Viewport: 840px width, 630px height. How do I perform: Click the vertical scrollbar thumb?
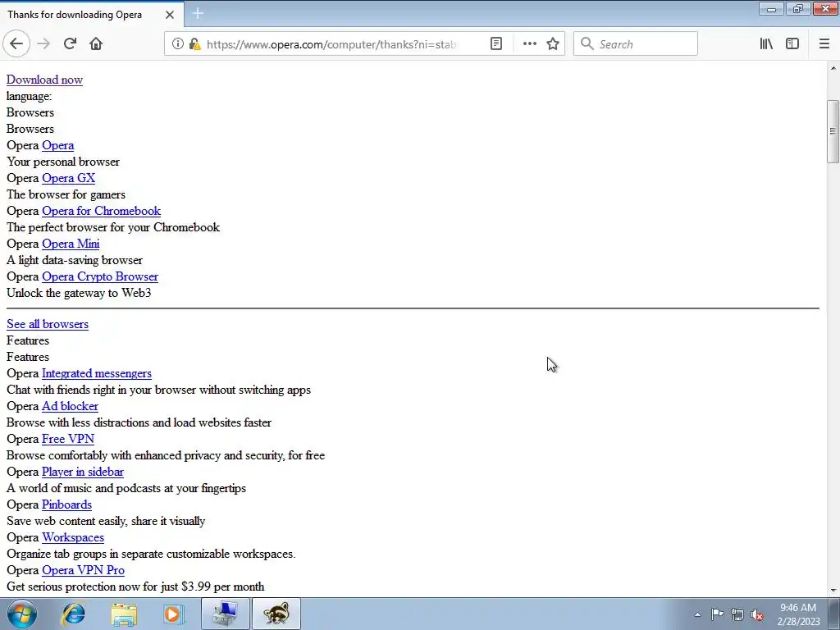pyautogui.click(x=833, y=131)
